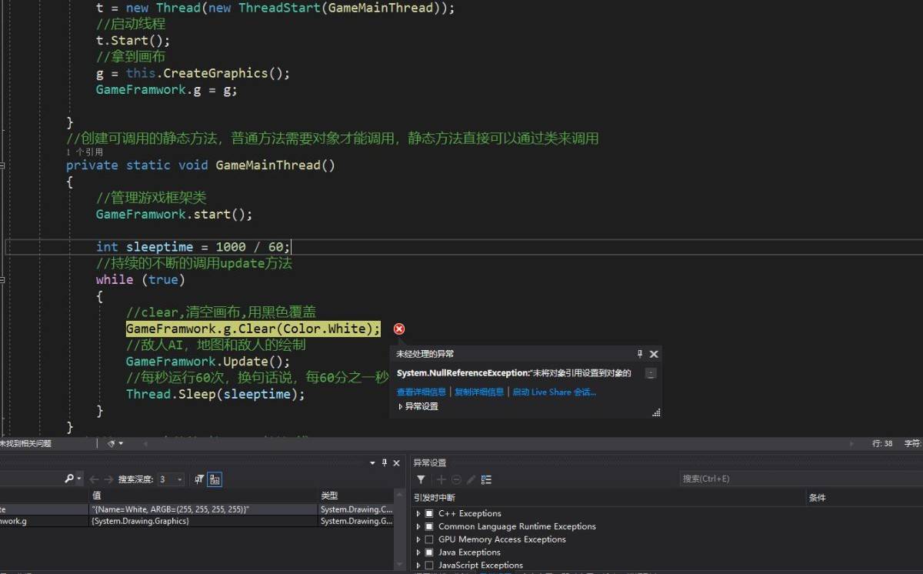Click the highlighted GameFramwork.g.Clear line

253,329
